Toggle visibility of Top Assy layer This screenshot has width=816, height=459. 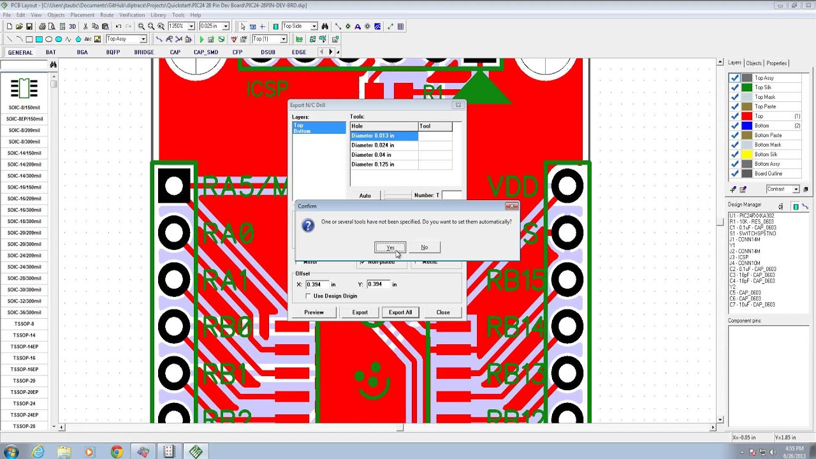click(734, 78)
